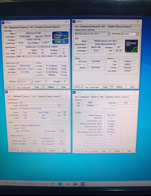Open CPU tab in the Graphics window
The image size is (151, 196).
(x=76, y=27)
